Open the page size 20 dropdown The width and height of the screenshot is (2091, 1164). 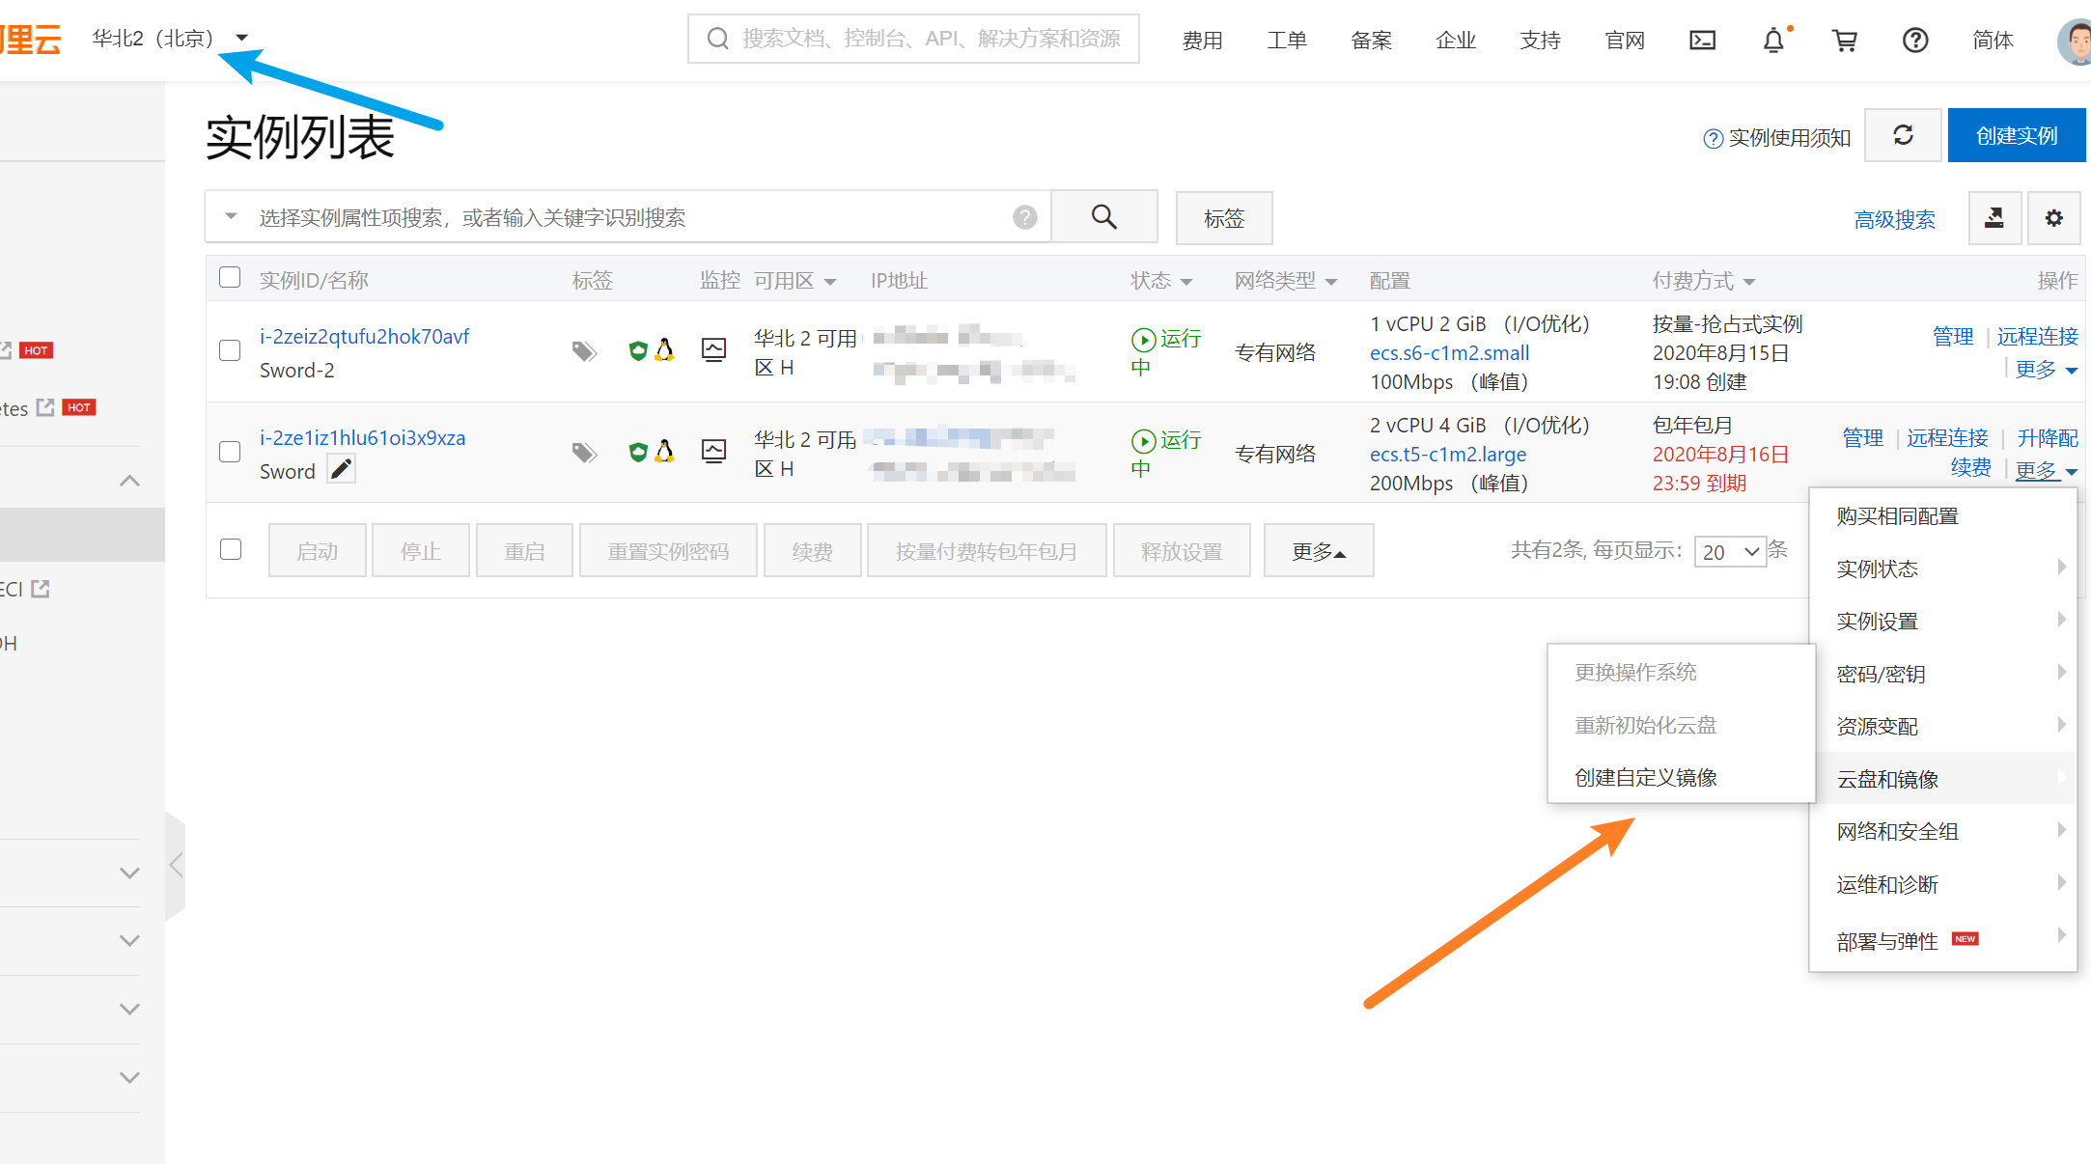(1730, 551)
